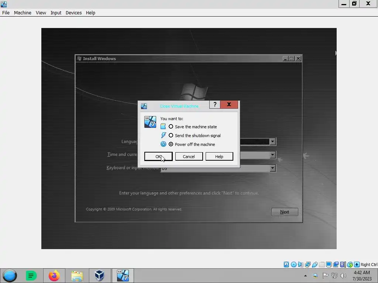Open the Machine menu
The image size is (378, 283).
pos(23,13)
